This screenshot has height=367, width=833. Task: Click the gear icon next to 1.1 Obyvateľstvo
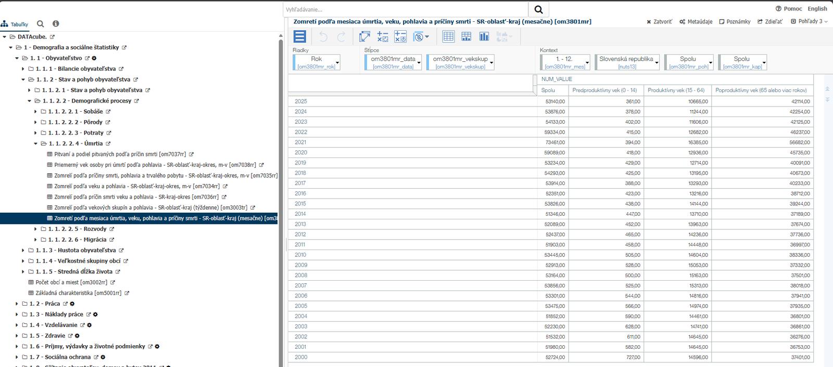click(x=94, y=58)
